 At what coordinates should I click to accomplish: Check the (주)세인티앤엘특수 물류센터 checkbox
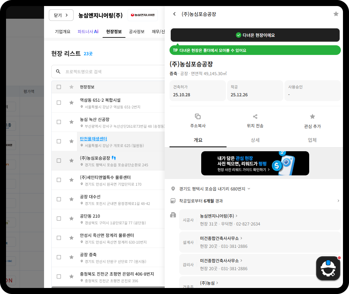[x=59, y=180]
